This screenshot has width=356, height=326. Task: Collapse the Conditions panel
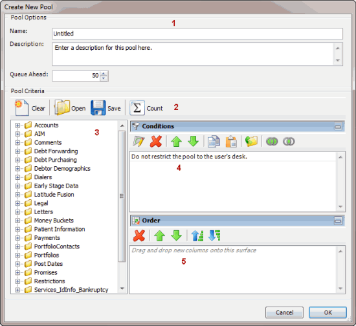pyautogui.click(x=338, y=127)
